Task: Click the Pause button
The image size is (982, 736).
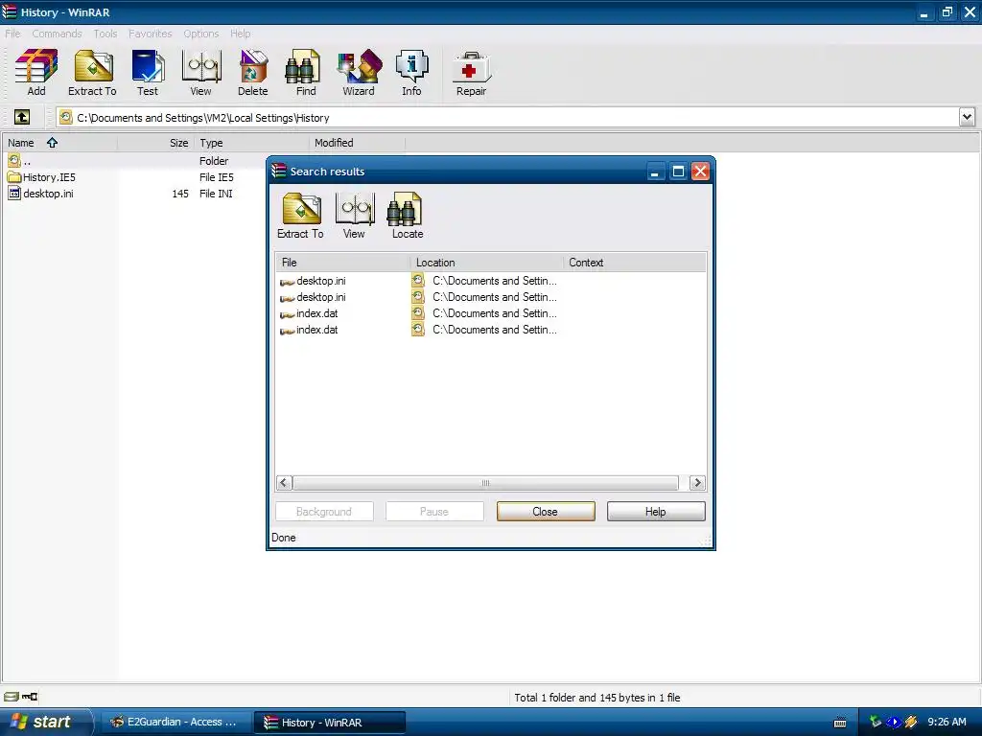Action: 434,512
